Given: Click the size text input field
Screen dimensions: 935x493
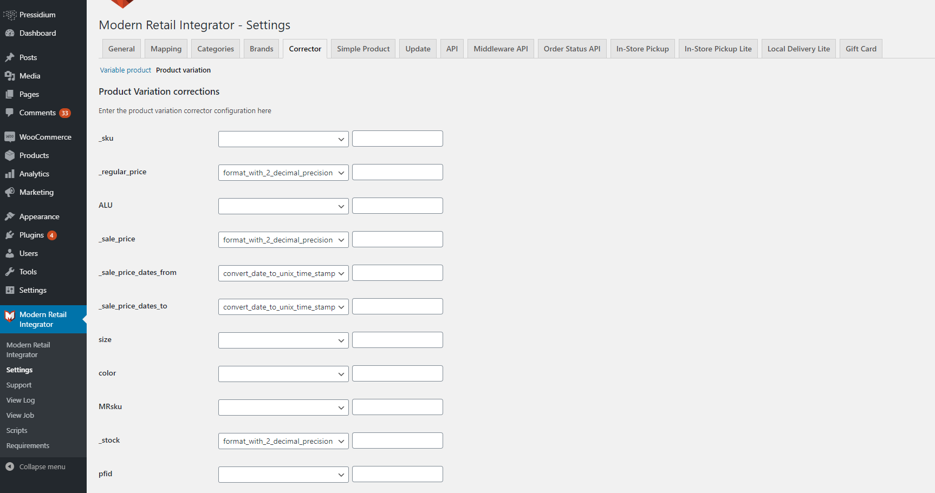Looking at the screenshot, I should (x=398, y=340).
